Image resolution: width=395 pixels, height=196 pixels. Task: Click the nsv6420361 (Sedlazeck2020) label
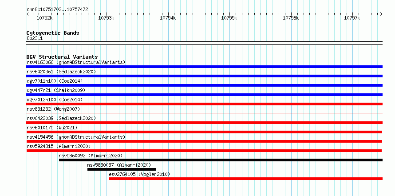coord(61,72)
